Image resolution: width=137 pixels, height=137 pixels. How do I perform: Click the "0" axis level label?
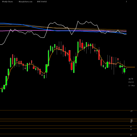[131, 135]
